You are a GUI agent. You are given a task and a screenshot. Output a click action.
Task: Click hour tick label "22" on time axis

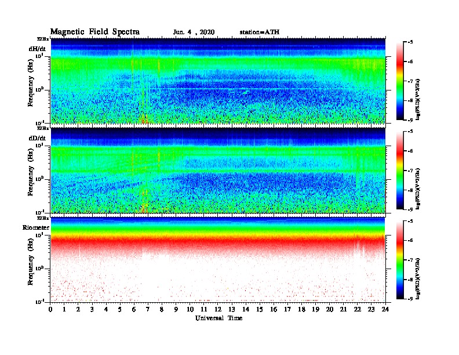point(357,310)
